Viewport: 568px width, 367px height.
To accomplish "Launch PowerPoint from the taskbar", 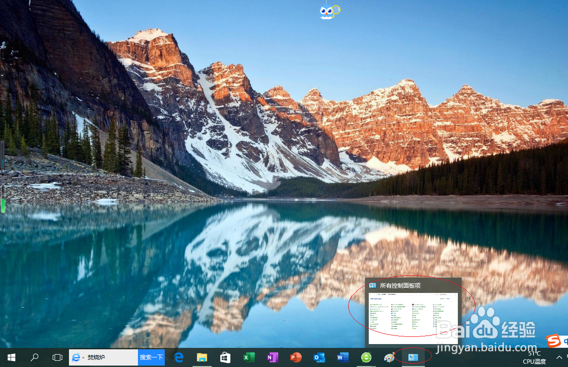I will (x=295, y=357).
